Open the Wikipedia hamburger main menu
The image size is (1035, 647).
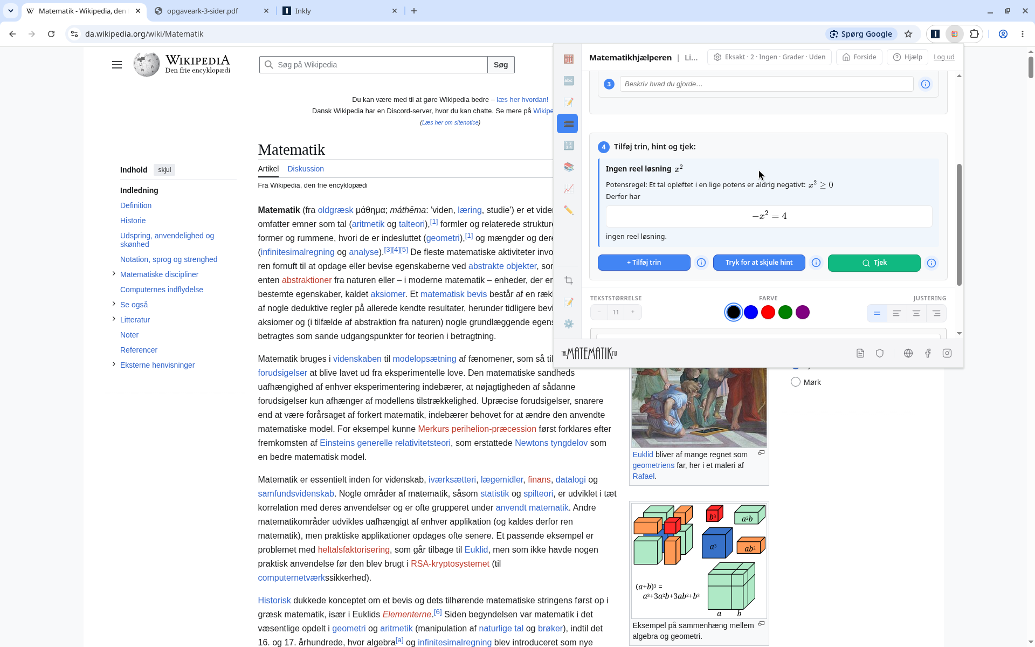pyautogui.click(x=117, y=65)
